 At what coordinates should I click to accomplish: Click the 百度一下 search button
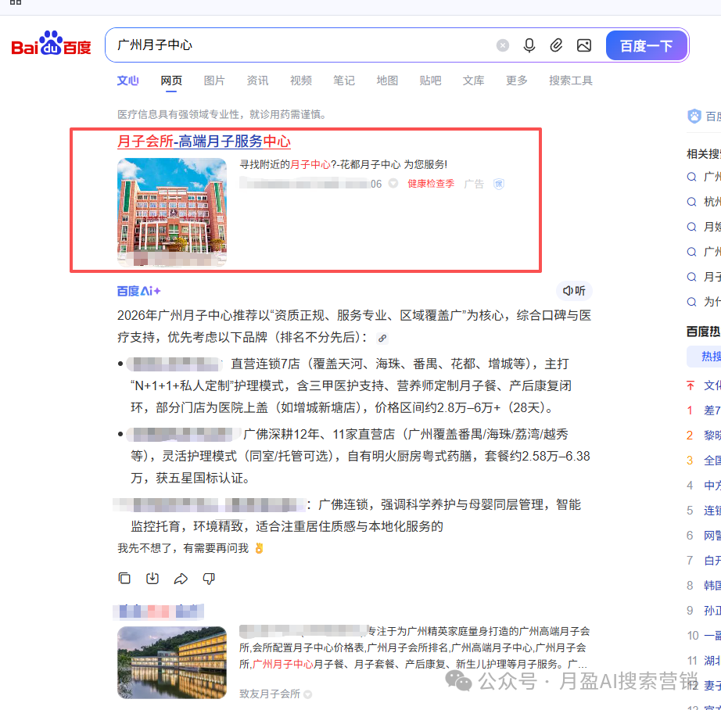tap(646, 45)
